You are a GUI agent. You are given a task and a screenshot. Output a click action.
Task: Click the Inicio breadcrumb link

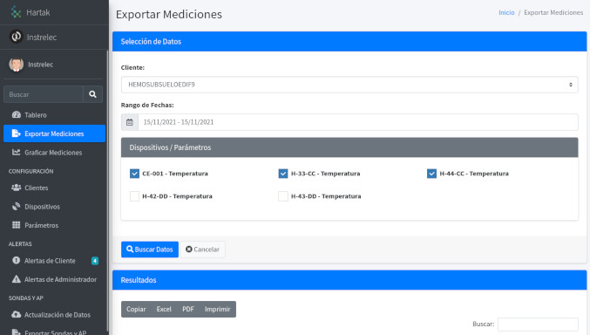pos(506,12)
